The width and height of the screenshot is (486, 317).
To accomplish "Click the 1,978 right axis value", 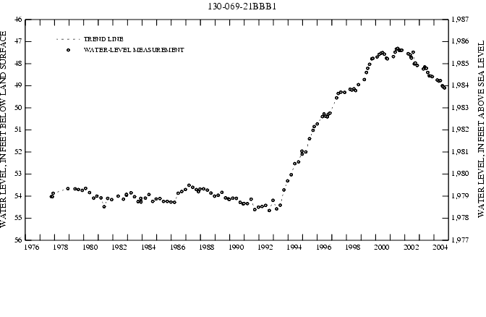I will coord(460,219).
